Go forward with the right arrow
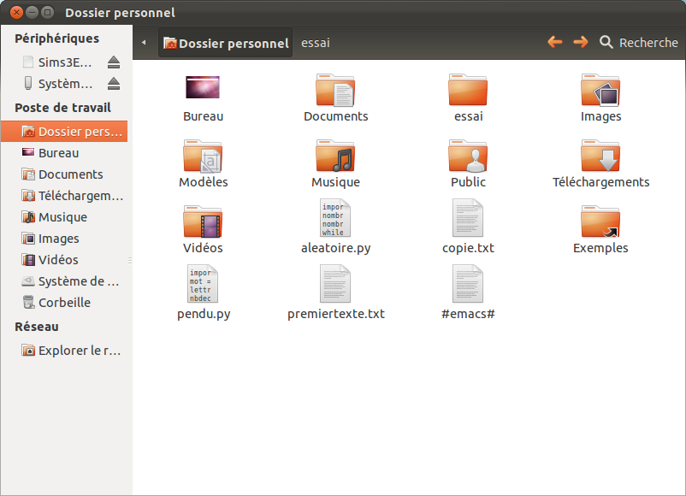This screenshot has height=496, width=686. point(581,43)
